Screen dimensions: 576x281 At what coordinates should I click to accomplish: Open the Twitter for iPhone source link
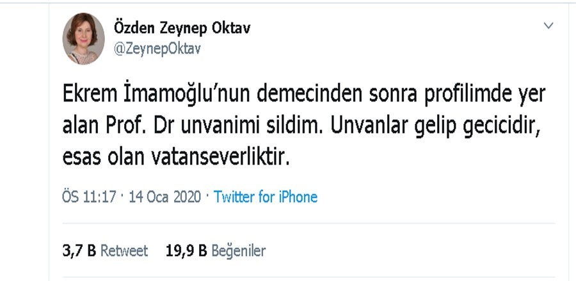tap(266, 197)
